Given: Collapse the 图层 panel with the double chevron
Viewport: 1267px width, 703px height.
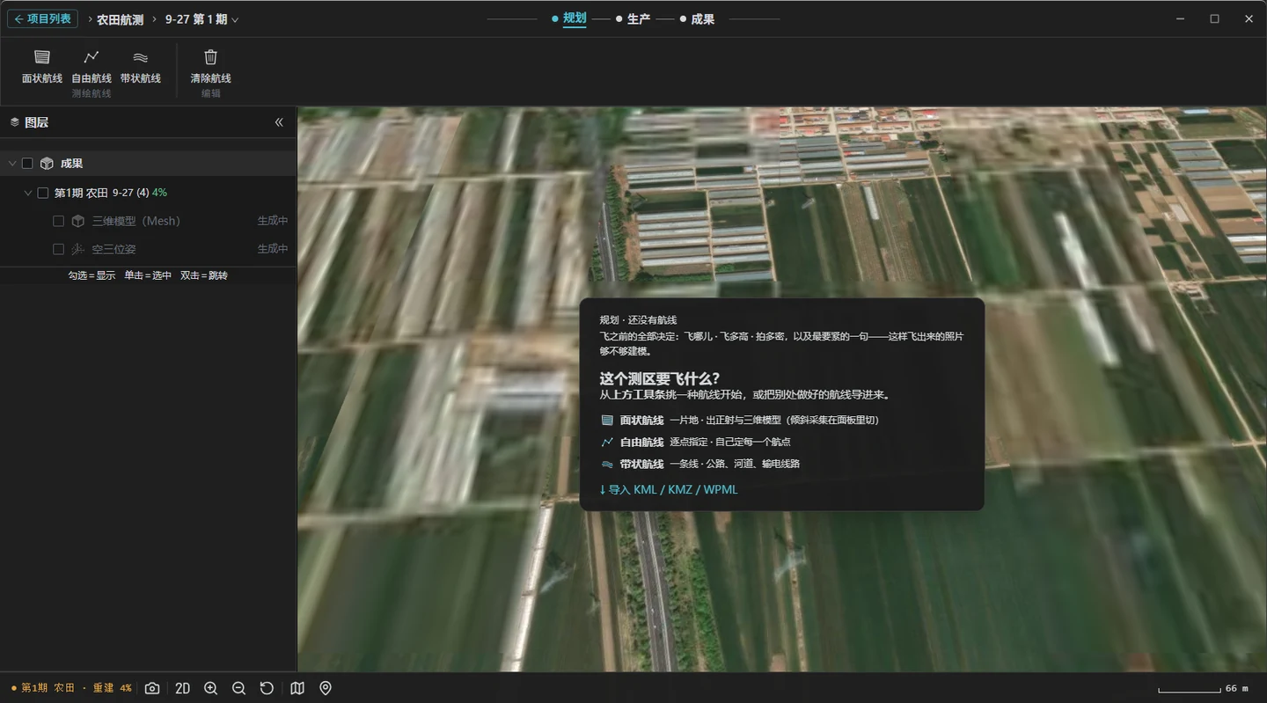Looking at the screenshot, I should click(279, 122).
